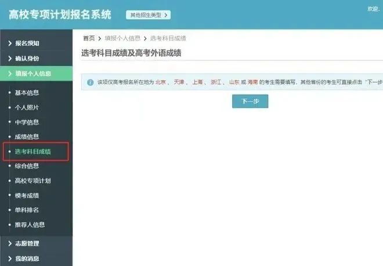Image resolution: width=383 pixels, height=266 pixels.
Task: Open 模考成绩 in the sidebar
Action: click(x=27, y=195)
